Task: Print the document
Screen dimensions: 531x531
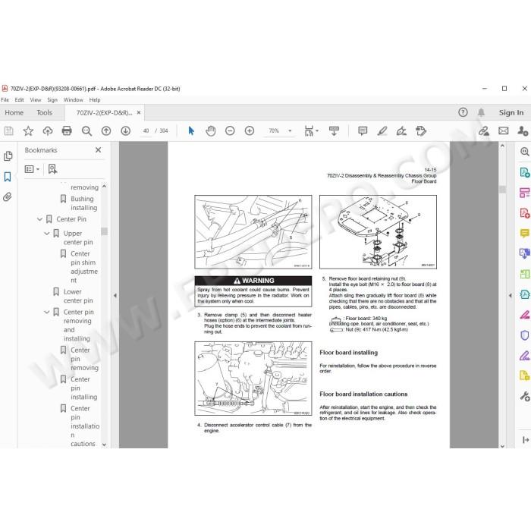Action: (67, 130)
